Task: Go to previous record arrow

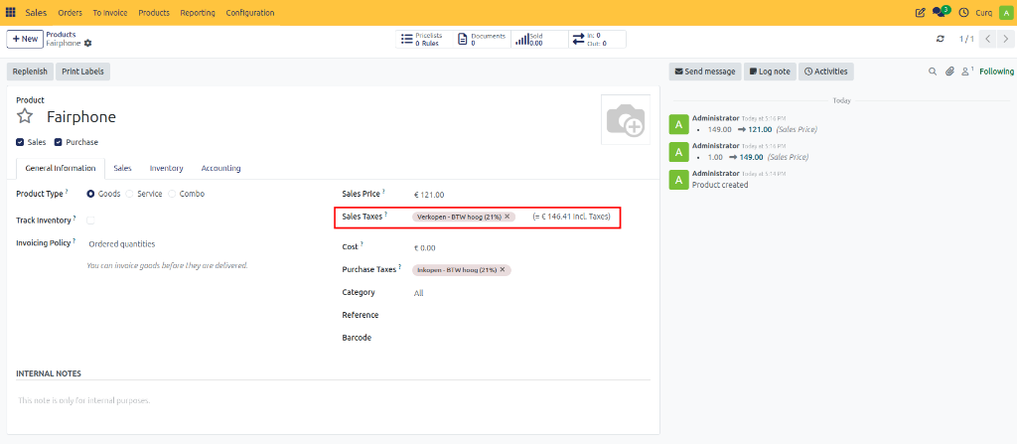Action: (987, 39)
